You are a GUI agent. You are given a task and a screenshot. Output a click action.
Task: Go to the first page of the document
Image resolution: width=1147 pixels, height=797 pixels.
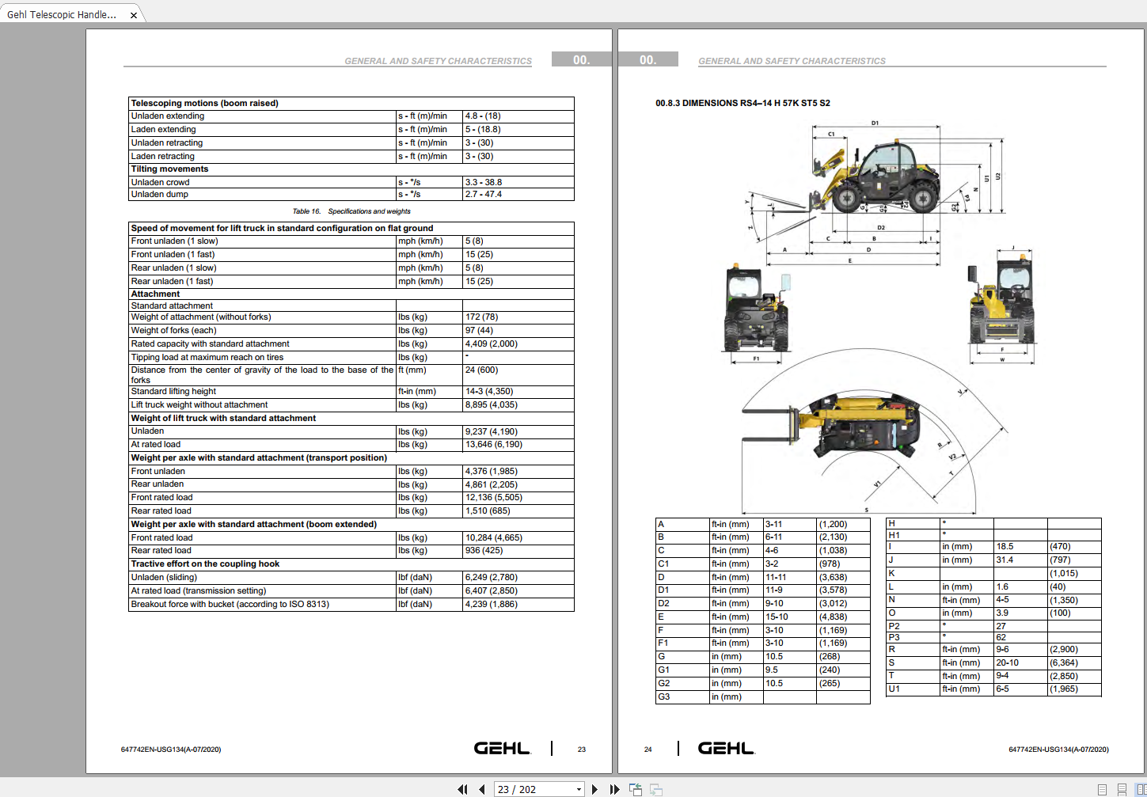coord(463,789)
